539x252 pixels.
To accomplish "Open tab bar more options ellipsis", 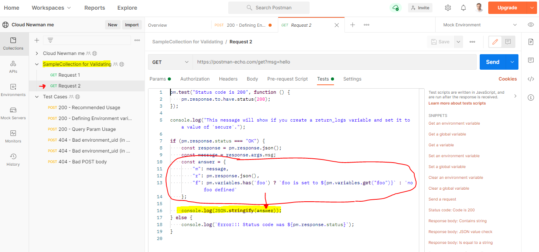I will click(x=366, y=25).
